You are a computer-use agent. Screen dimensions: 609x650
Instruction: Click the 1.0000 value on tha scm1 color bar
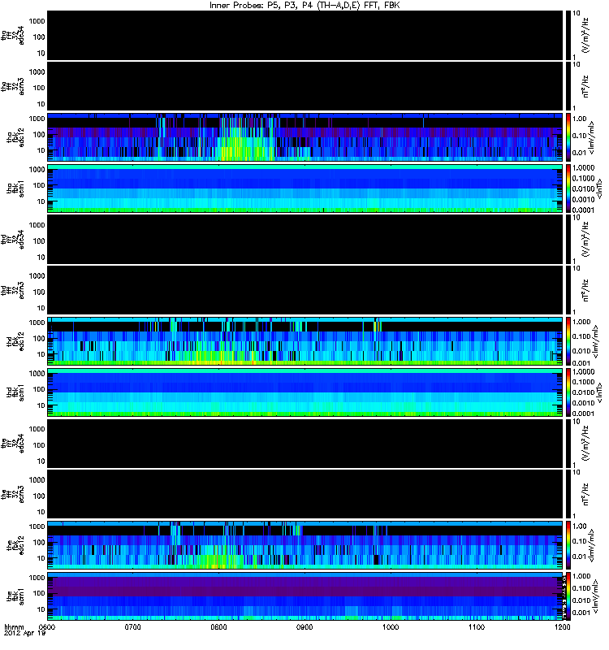click(x=583, y=168)
